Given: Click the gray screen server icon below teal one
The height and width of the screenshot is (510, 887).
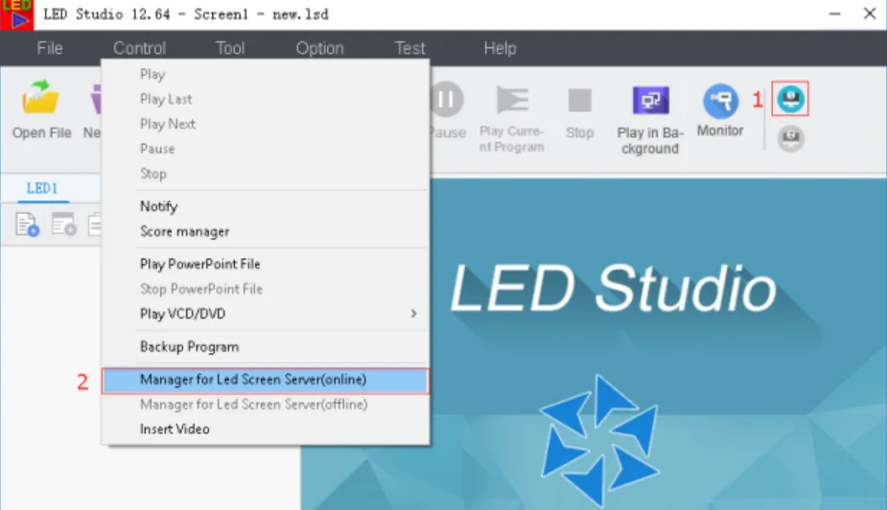Looking at the screenshot, I should click(x=791, y=139).
